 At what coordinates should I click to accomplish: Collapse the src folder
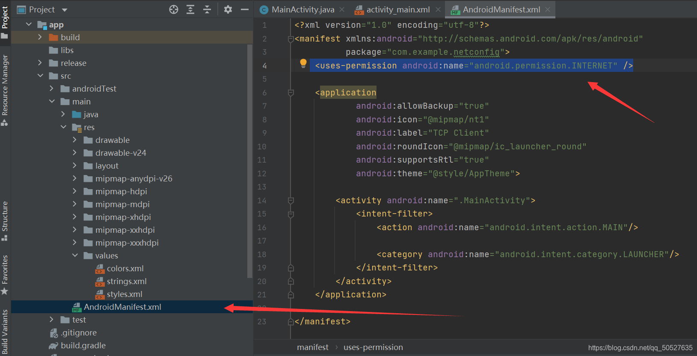40,76
